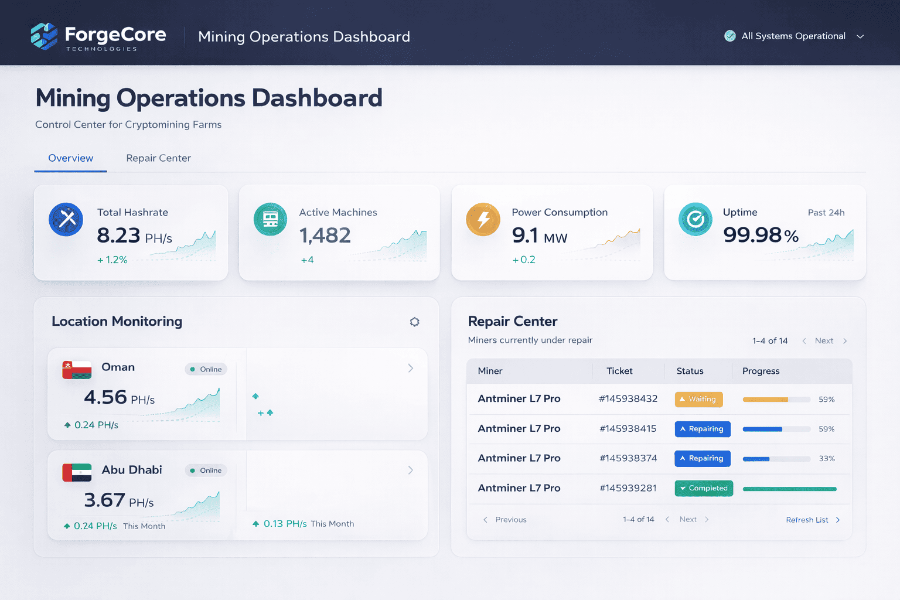
Task: Click the Abu Dhabi flag icon
Action: (77, 472)
